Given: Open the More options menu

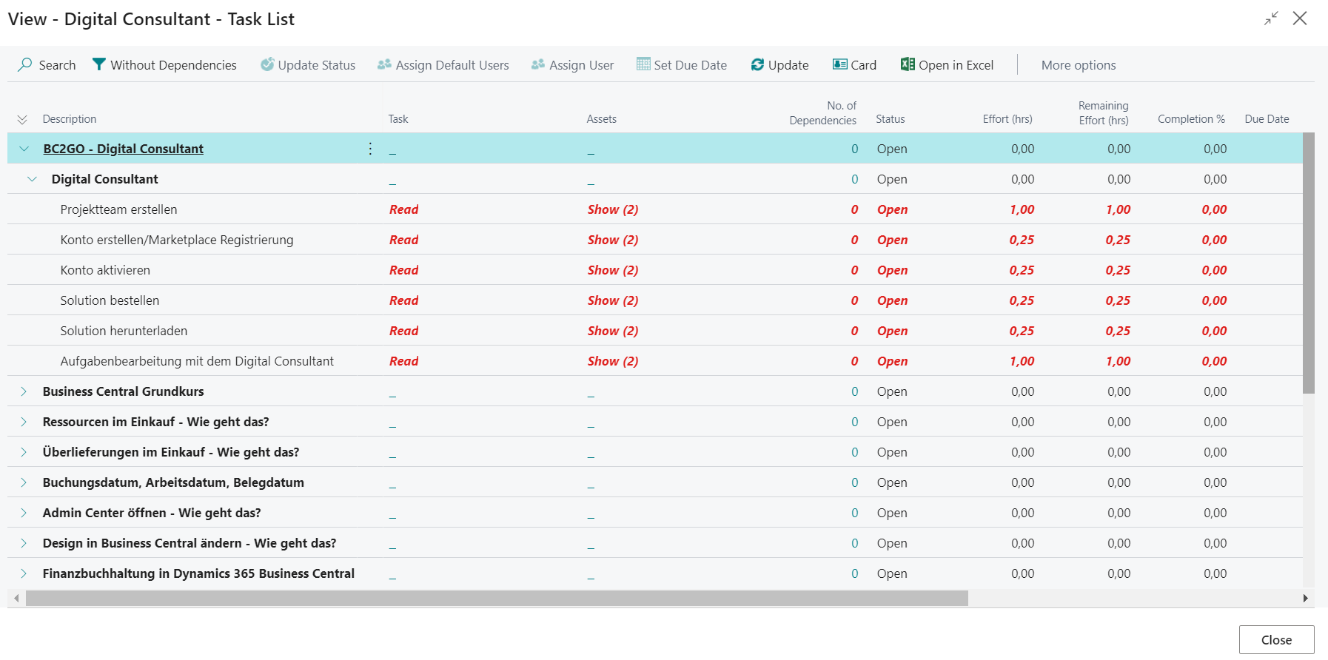Looking at the screenshot, I should [x=1078, y=65].
